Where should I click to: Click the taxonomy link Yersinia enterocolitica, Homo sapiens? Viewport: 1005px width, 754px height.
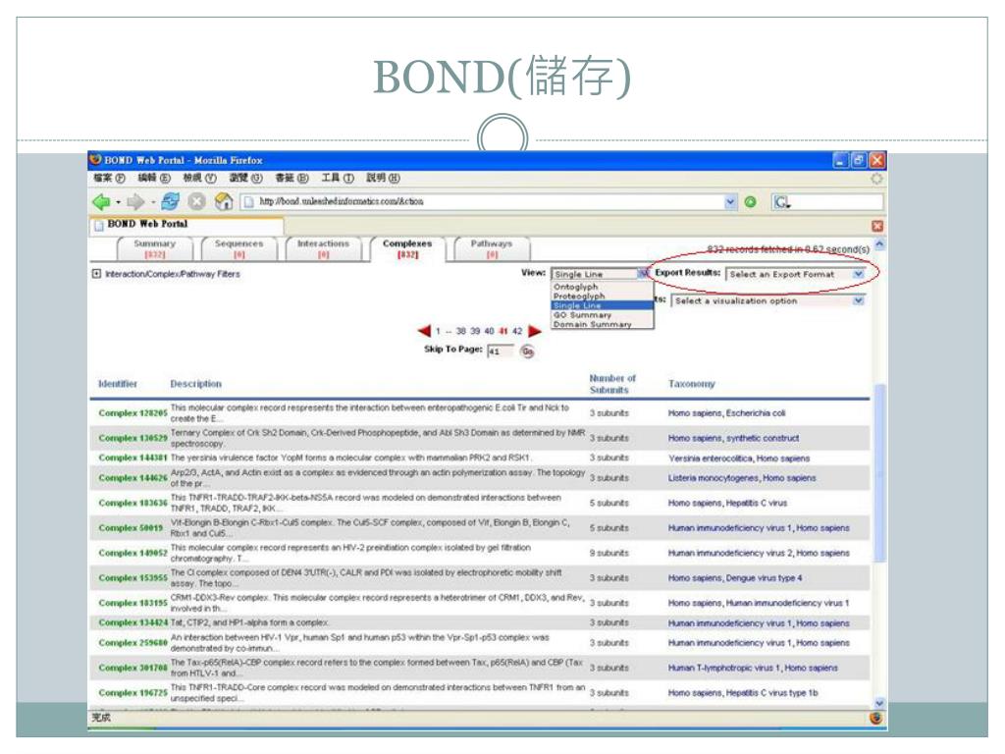coord(739,458)
